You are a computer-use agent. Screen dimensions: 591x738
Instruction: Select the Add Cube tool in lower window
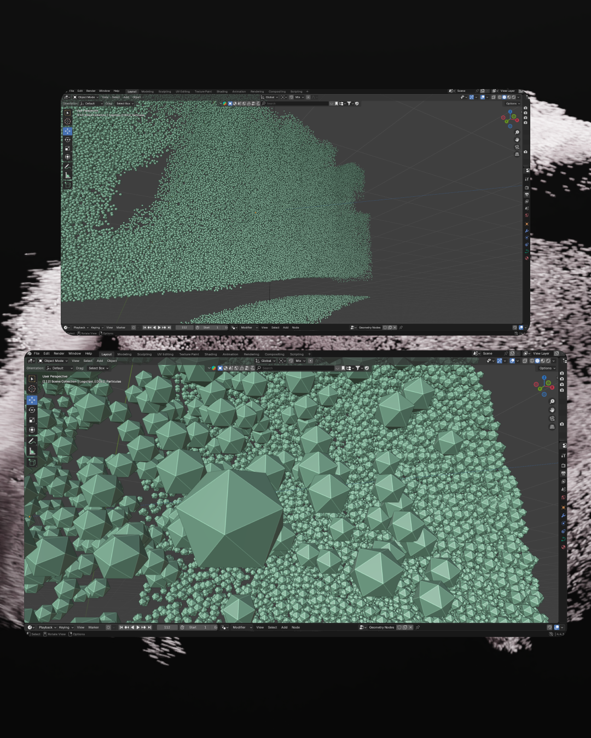tap(32, 462)
